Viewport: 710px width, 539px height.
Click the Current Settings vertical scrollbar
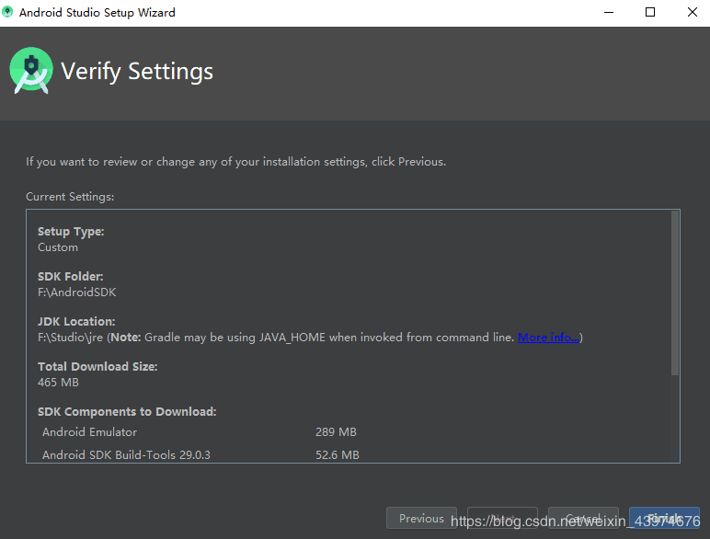pos(675,292)
